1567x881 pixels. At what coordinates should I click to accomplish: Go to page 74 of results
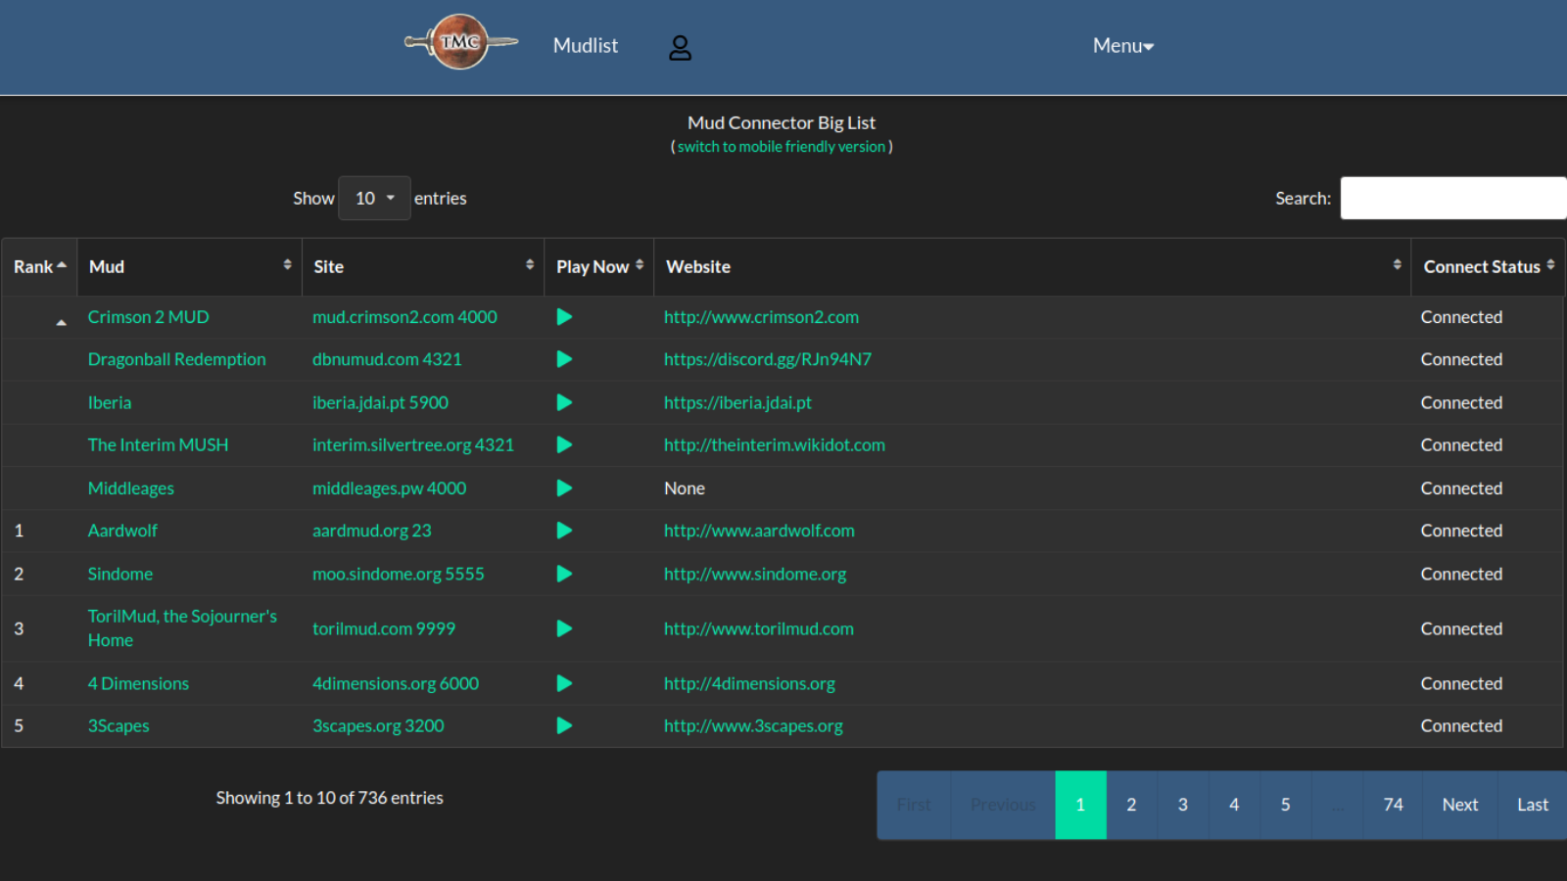point(1393,805)
